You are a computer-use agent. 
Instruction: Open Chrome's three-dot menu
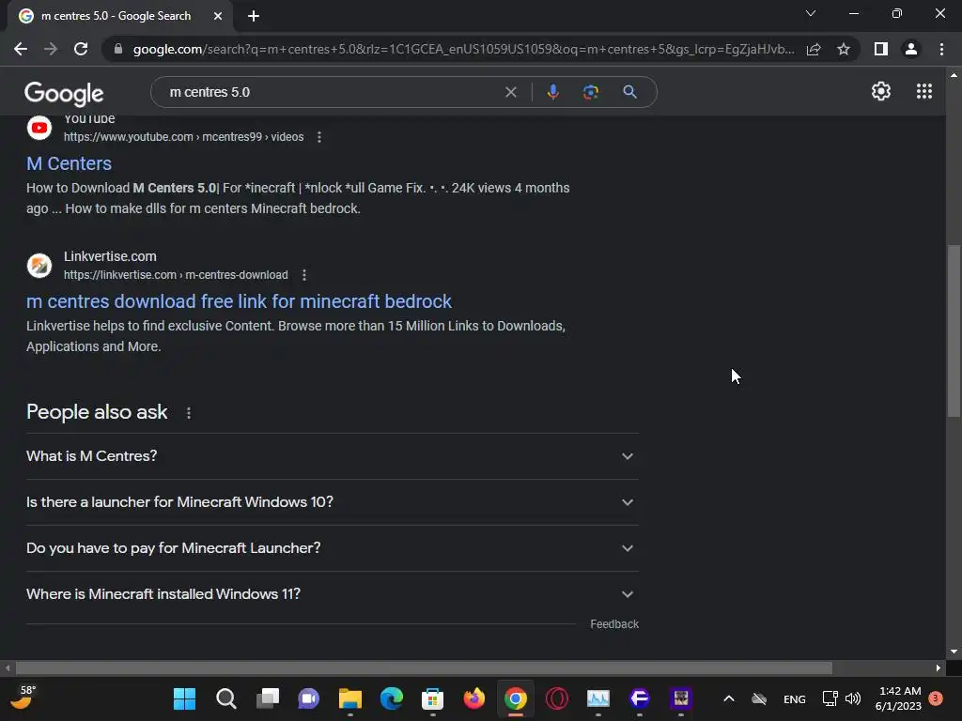coord(941,49)
